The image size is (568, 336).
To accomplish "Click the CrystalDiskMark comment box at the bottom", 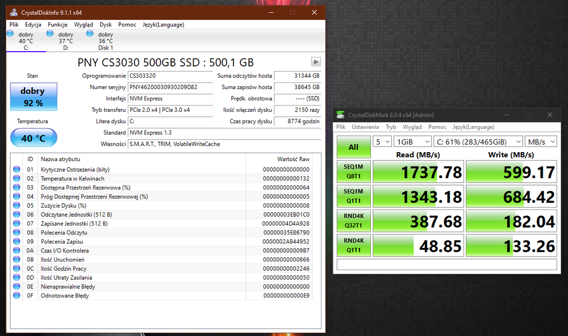I will tap(446, 264).
